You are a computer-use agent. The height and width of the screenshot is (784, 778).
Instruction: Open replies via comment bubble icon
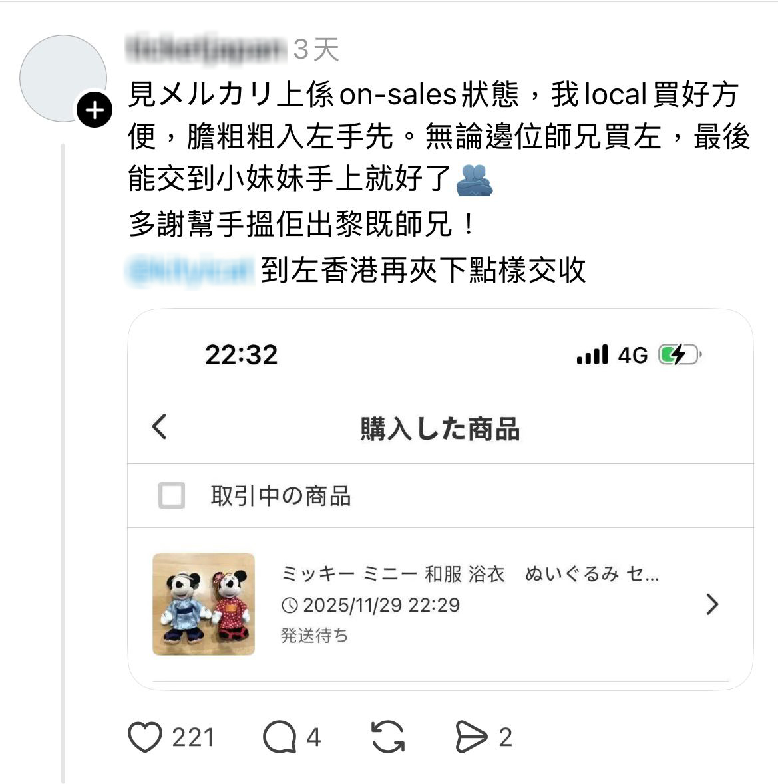280,737
